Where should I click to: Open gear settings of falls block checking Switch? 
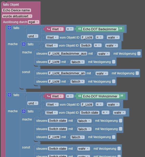24,44
